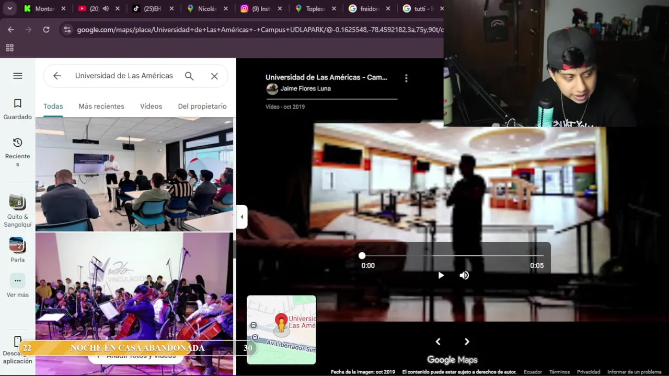This screenshot has height=376, width=669.
Task: Click the Ecuador footer link
Action: tap(533, 372)
